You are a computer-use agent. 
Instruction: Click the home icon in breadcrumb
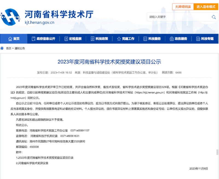point(2,48)
